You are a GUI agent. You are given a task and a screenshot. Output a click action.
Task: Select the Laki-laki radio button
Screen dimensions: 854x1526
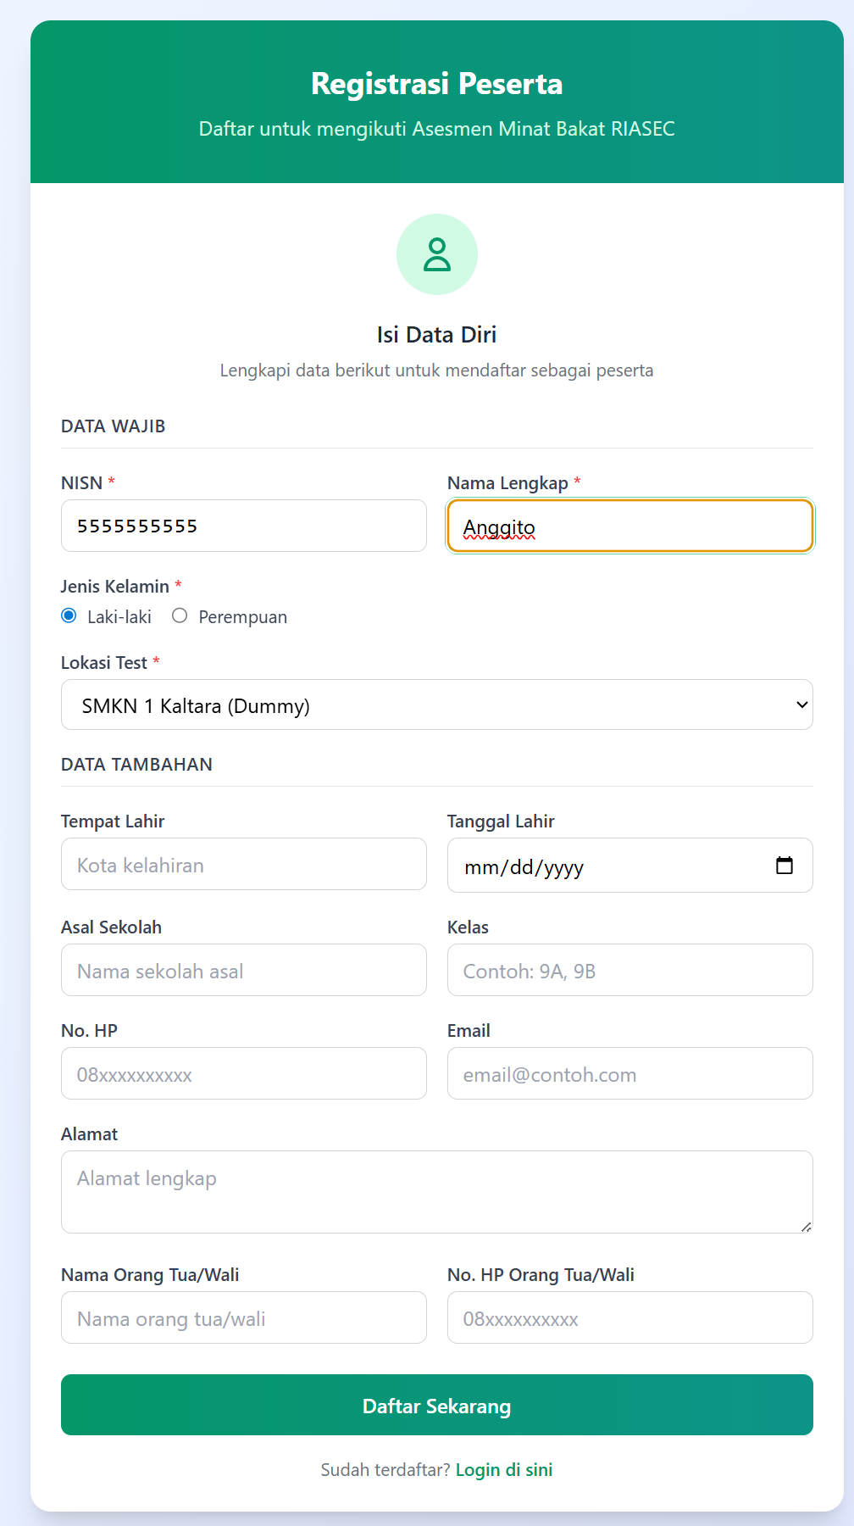pos(69,615)
